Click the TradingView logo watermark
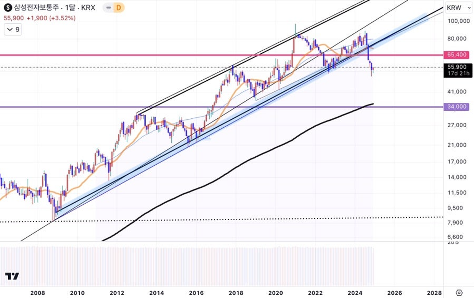474x298 pixels. [x=12, y=276]
